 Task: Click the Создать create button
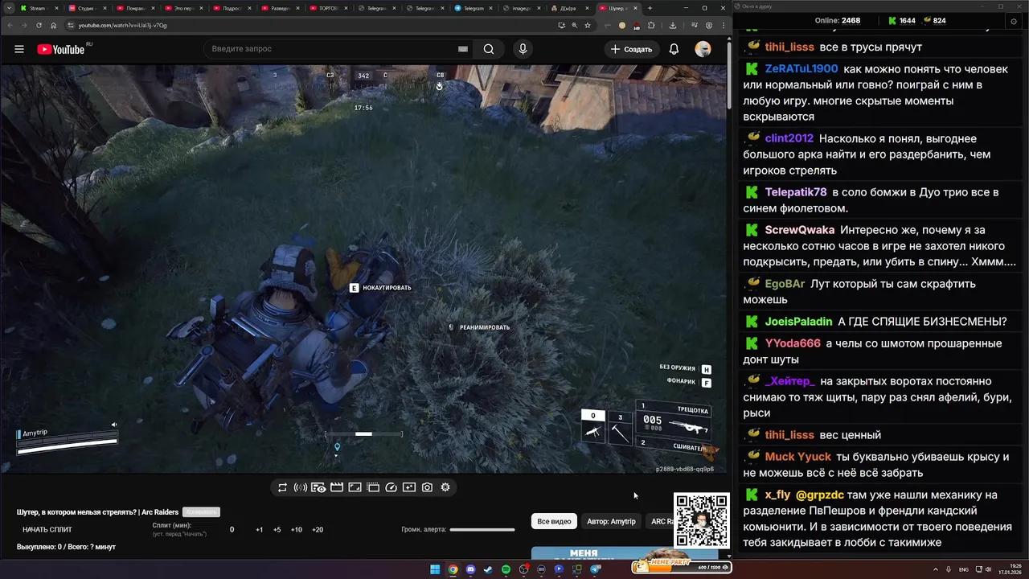click(x=631, y=49)
